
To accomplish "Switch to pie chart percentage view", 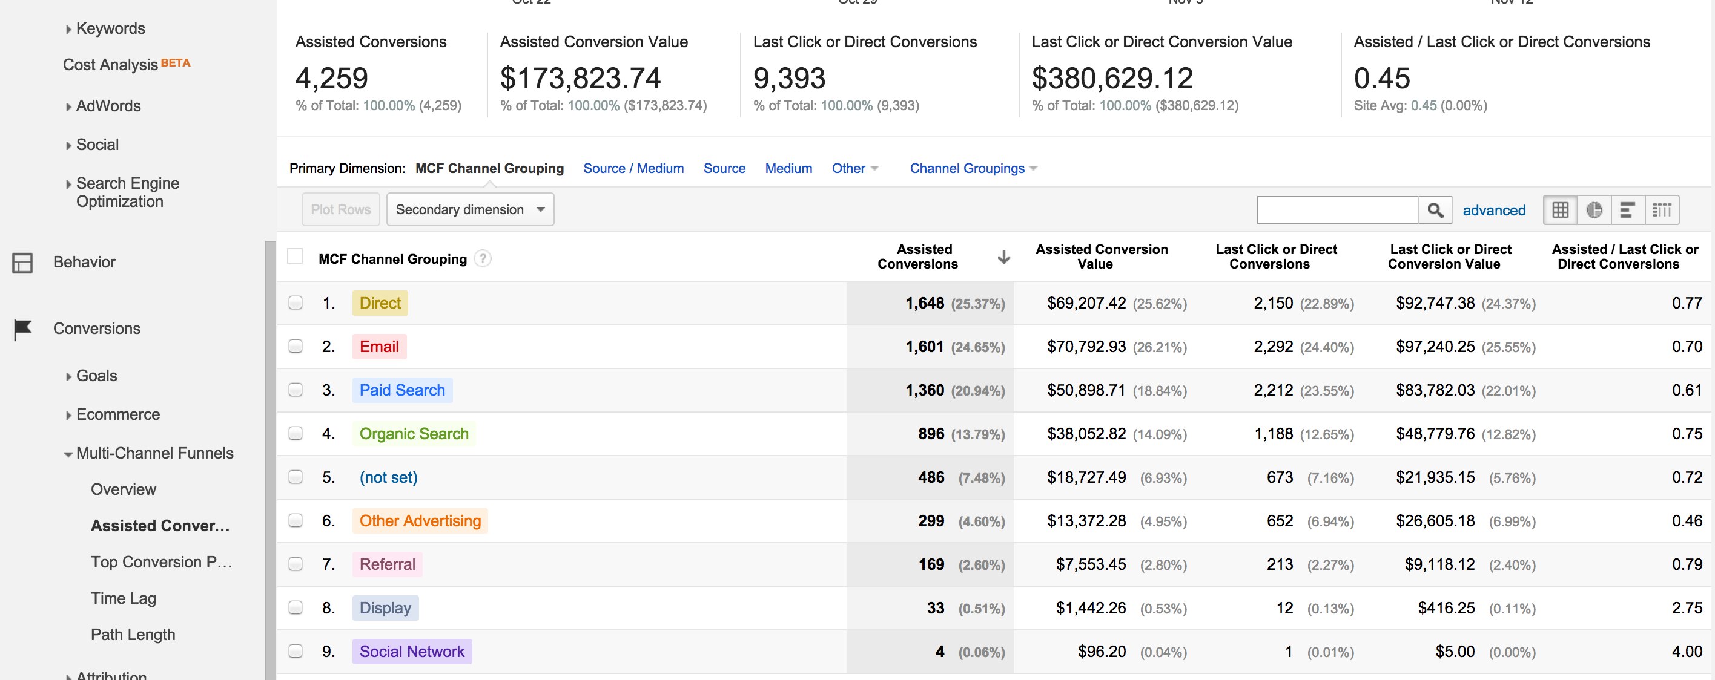I will click(1594, 211).
